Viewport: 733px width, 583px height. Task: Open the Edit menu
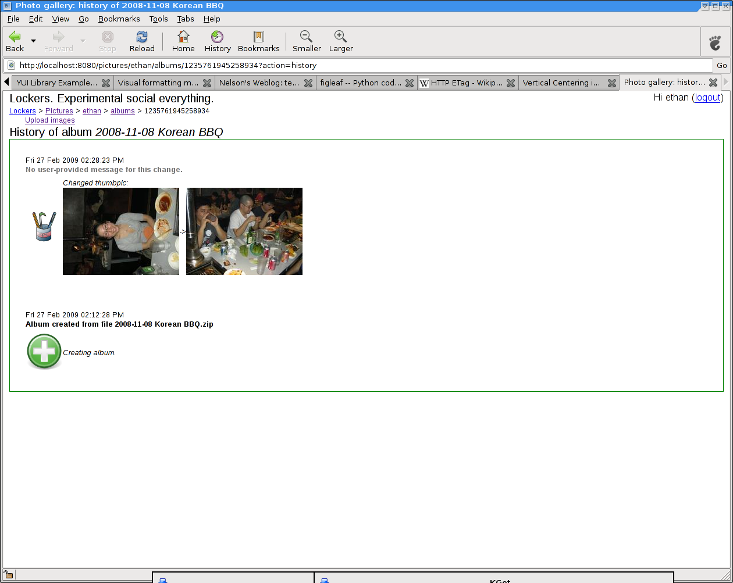tap(36, 19)
